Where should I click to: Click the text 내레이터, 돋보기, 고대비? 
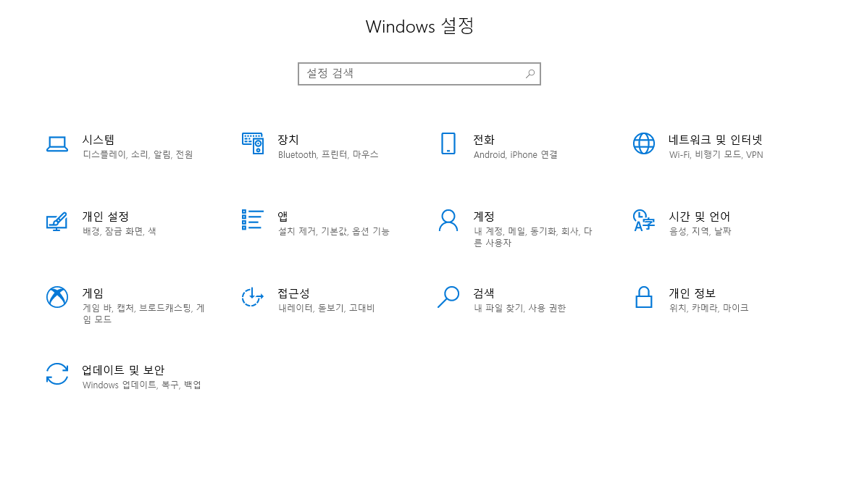[326, 308]
